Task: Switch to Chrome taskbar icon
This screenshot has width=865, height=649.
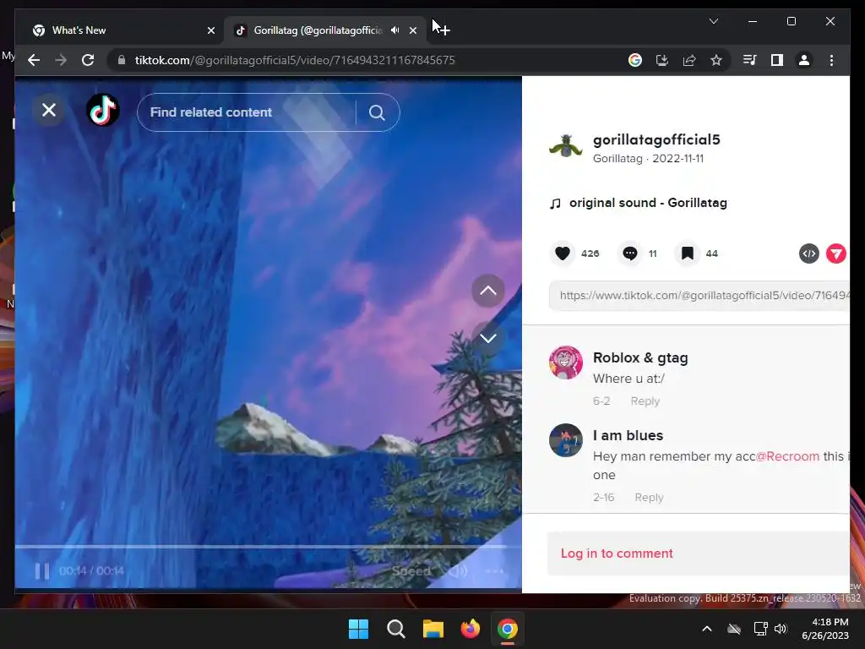Action: coord(508,629)
